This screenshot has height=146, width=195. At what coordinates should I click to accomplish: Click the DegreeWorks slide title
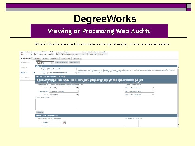[105, 19]
